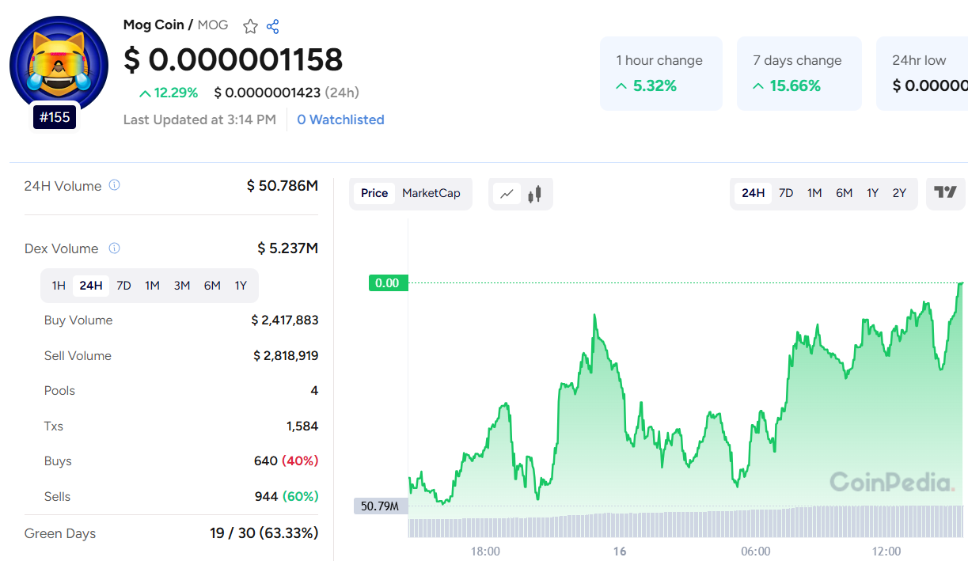
Task: Select 6M chart timeframe
Action: (x=844, y=193)
